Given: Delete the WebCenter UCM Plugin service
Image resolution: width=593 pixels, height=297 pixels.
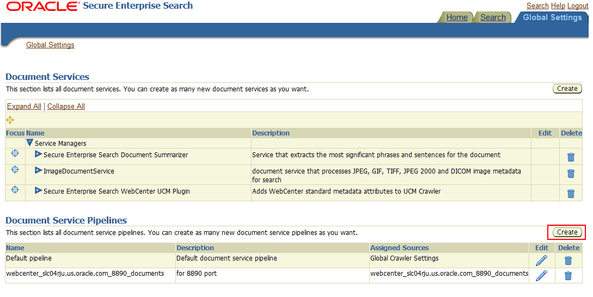Looking at the screenshot, I should coord(571,193).
